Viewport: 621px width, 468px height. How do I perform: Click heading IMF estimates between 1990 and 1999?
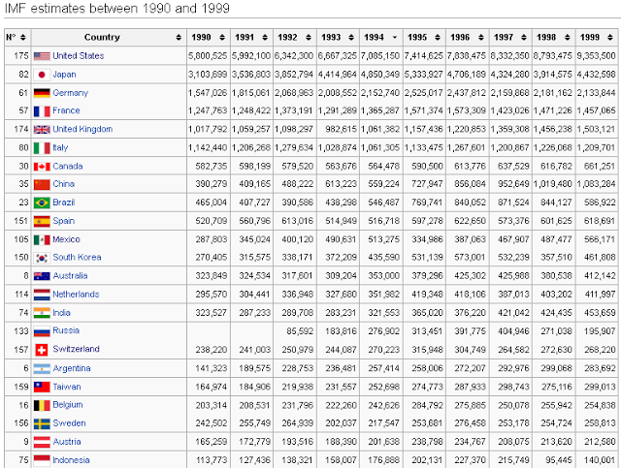117,9
